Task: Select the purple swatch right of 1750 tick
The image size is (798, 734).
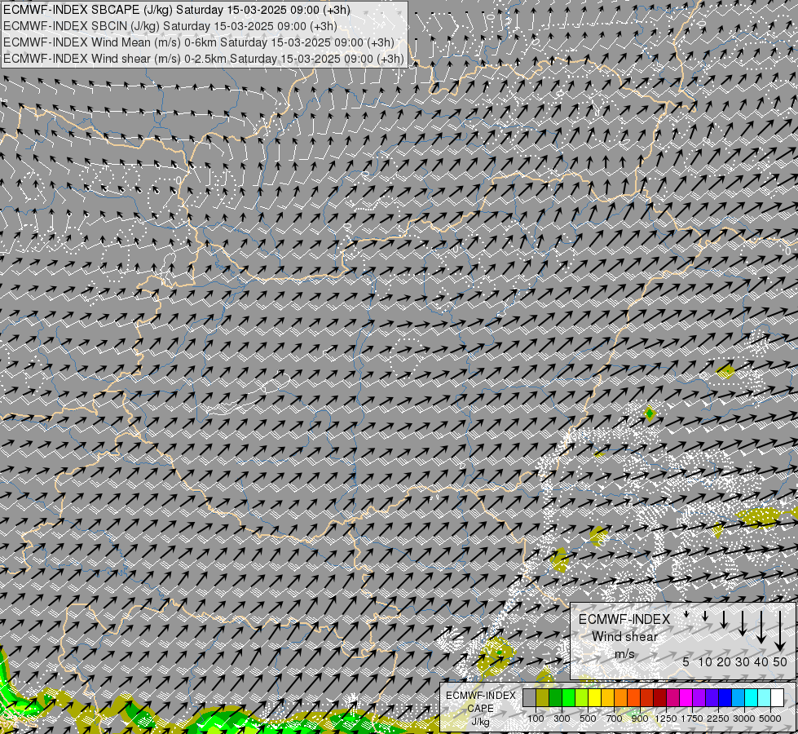Action: pyautogui.click(x=699, y=698)
